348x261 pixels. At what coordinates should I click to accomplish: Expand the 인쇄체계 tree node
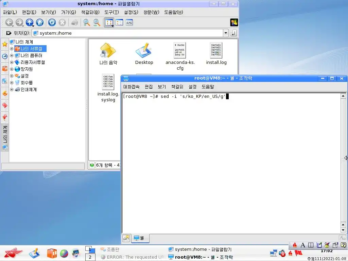click(x=12, y=89)
